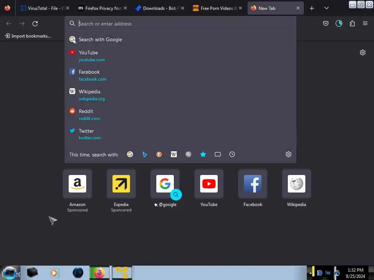The height and width of the screenshot is (280, 374).
Task: Select the YouTube youtube.com suggestion
Action: click(x=180, y=56)
